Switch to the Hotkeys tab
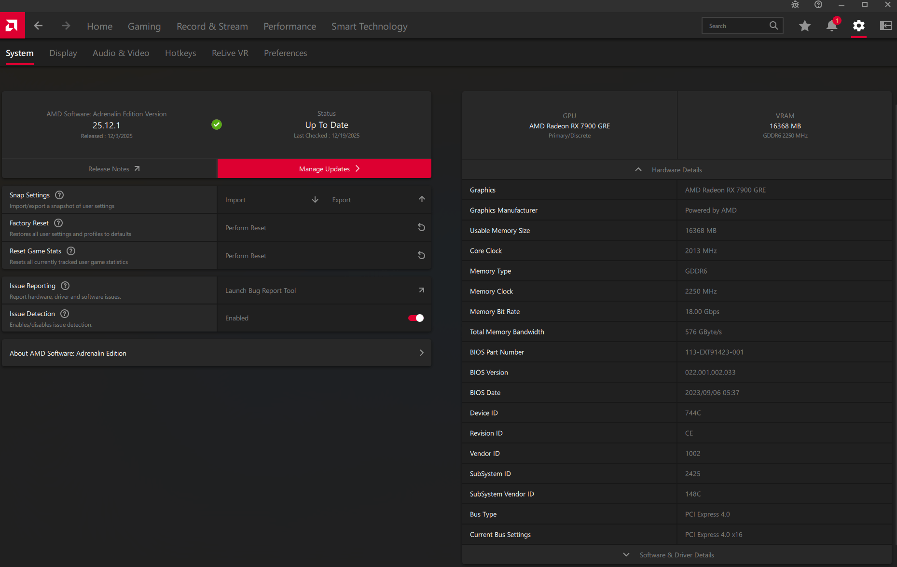 [x=180, y=53]
